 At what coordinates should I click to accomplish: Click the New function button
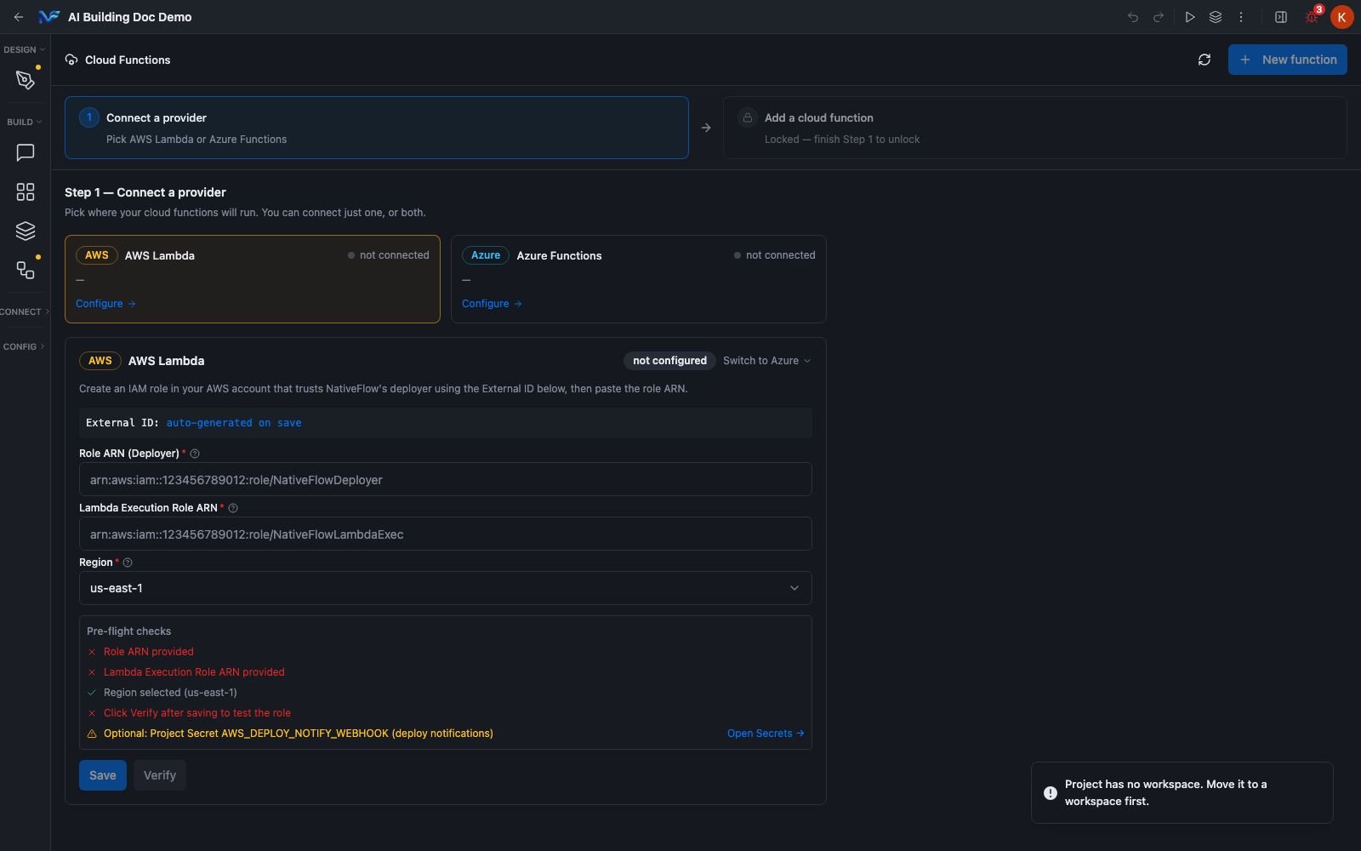point(1288,60)
